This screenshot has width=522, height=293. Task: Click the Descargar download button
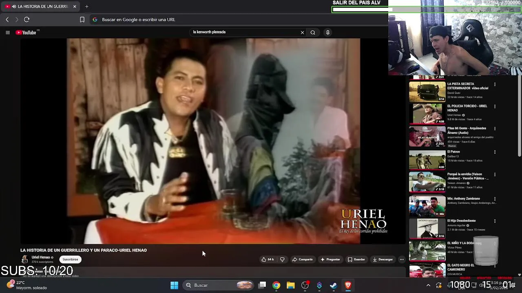[x=383, y=259]
